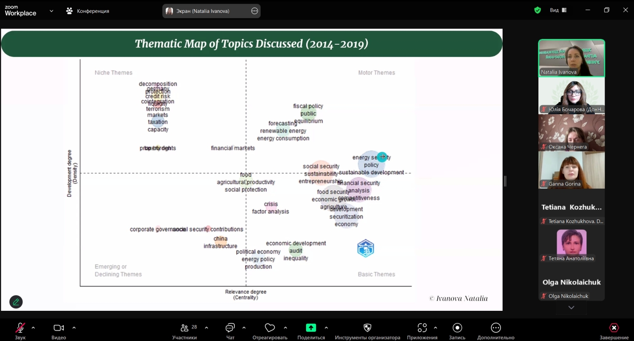Image resolution: width=634 pixels, height=341 pixels.
Task: Start recording with the Запись button
Action: [457, 331]
